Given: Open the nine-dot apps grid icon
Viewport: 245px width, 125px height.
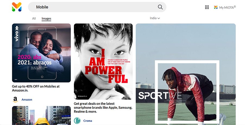Looking at the screenshot, I should coord(207,7).
